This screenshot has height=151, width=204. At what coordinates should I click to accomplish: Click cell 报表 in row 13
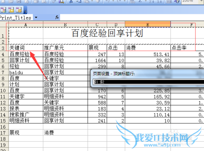tap(26, 109)
